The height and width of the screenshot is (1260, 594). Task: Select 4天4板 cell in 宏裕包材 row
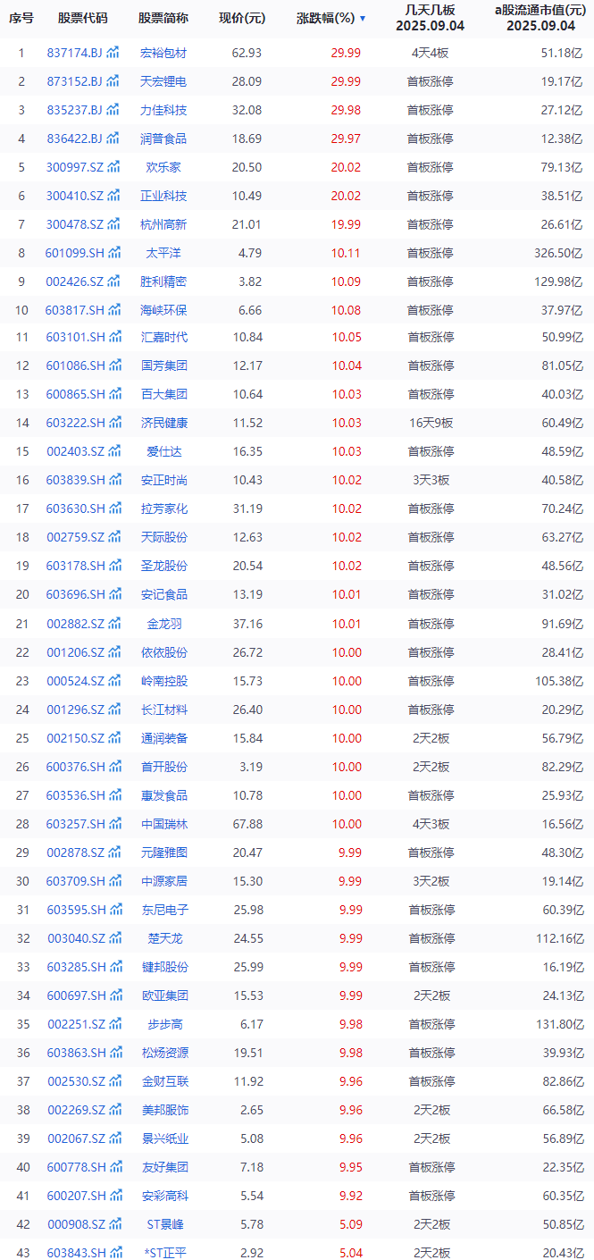(x=431, y=53)
